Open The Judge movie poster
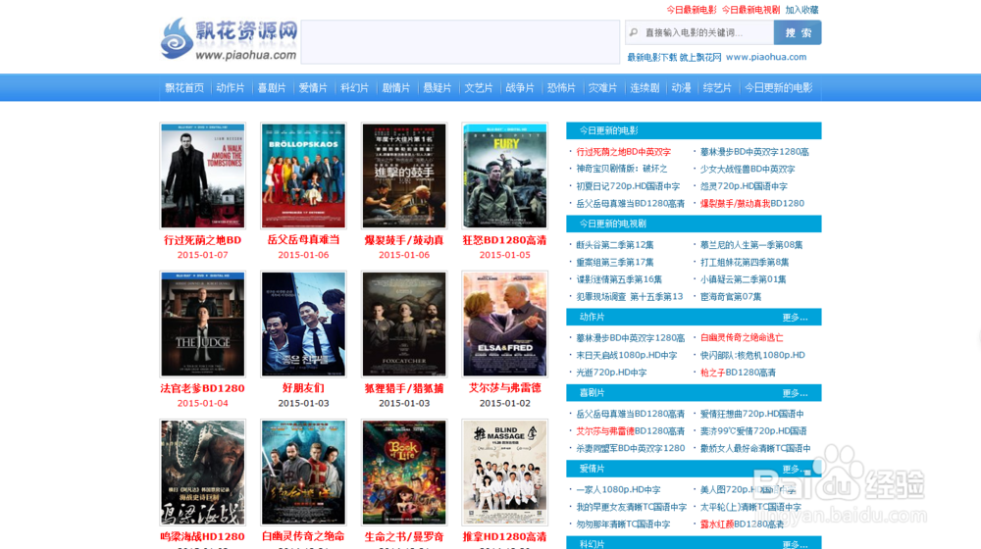981x549 pixels. [x=203, y=324]
